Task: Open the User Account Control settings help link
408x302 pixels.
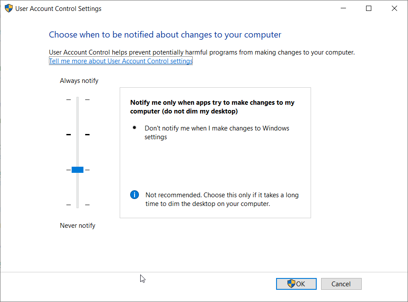Action: pos(121,61)
